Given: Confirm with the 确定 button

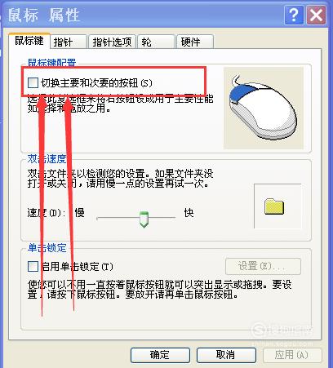Looking at the screenshot, I should tap(160, 355).
